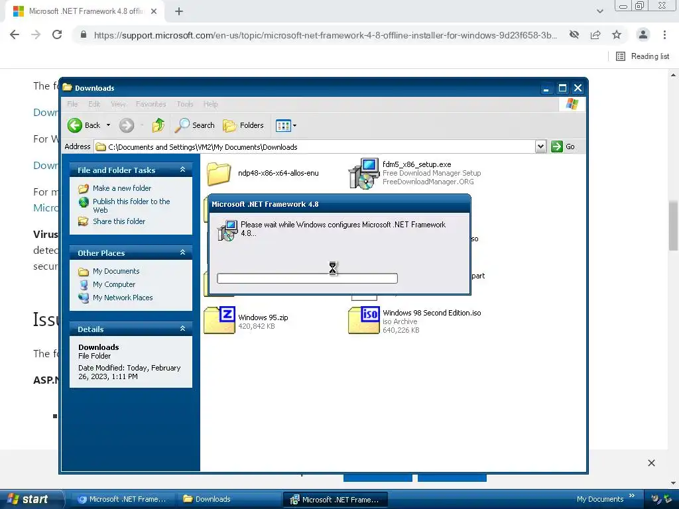Maximize the Downloads Explorer window
The height and width of the screenshot is (509, 679).
click(x=562, y=88)
